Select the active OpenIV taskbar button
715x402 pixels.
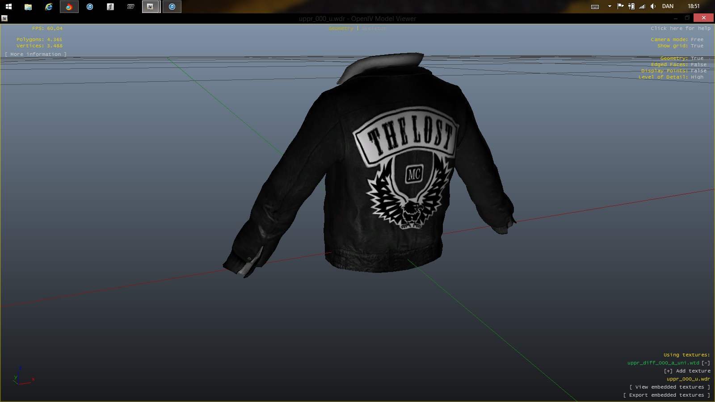point(151,7)
